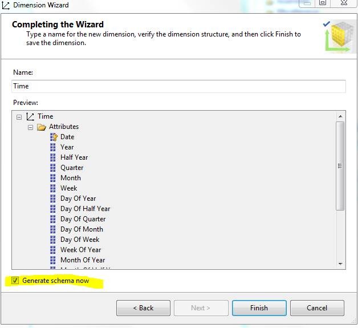Collapse the Attributes folder node

(31, 127)
